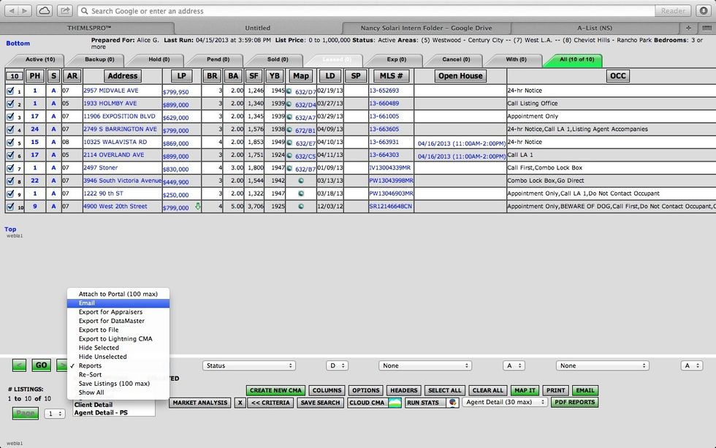Select Agent Detail - PS in the report list

coord(101,413)
